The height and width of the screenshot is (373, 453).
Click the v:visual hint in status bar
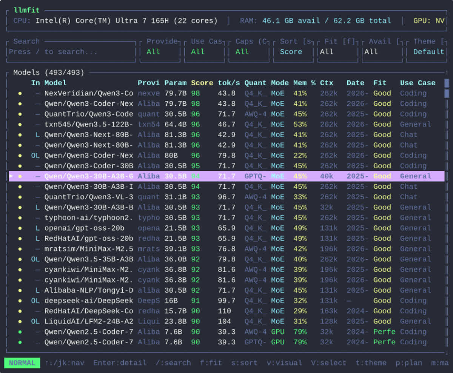[284, 363]
